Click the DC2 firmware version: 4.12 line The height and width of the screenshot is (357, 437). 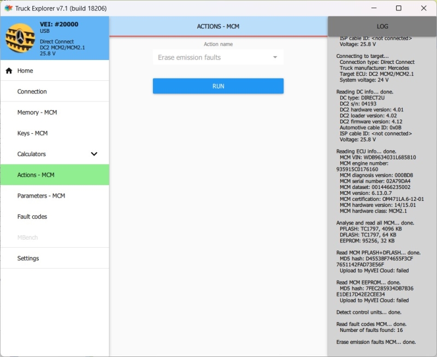(371, 122)
